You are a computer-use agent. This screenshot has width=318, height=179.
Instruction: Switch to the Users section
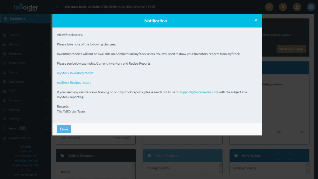12,72
